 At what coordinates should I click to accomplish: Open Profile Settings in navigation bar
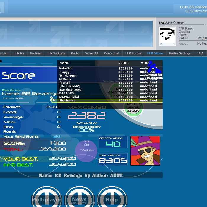coord(180,53)
